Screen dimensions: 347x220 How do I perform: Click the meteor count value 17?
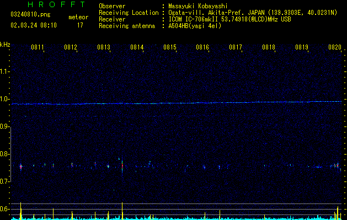coord(80,25)
